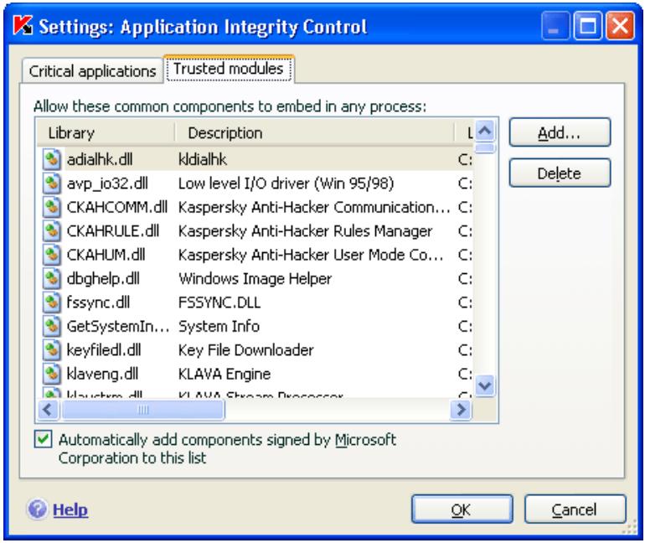Click vertical scrollbar down arrow
645x543 pixels.
coord(485,385)
